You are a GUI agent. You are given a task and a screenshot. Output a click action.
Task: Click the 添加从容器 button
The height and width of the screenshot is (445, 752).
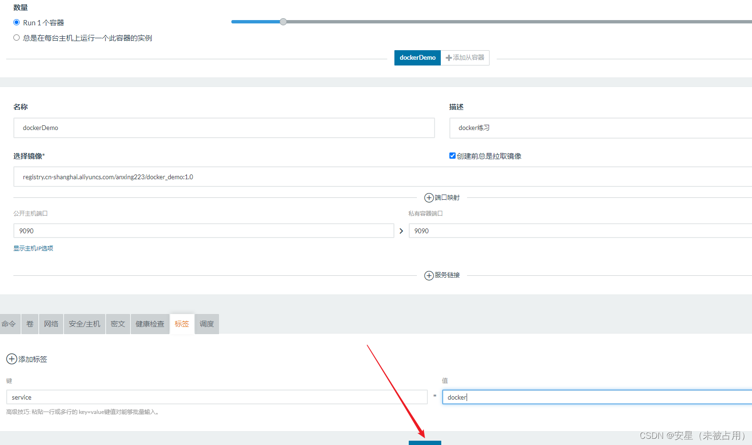[x=465, y=58]
